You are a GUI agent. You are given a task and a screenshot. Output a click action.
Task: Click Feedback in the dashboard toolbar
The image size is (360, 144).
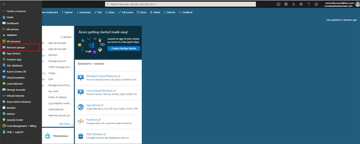[186, 12]
